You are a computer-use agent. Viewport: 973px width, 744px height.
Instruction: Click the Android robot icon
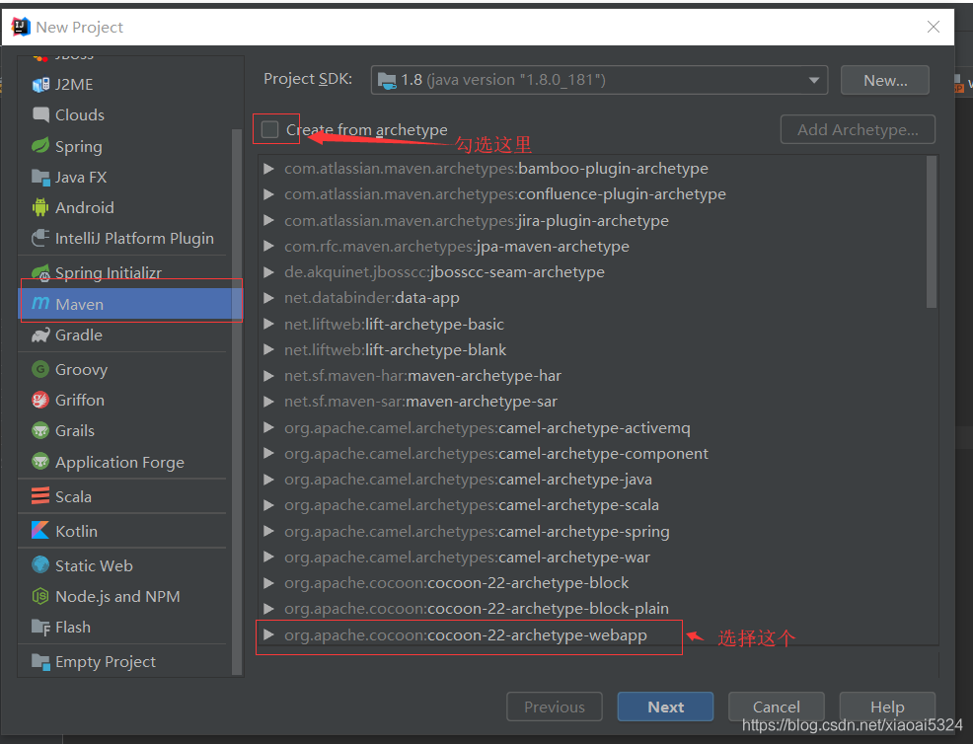pos(40,207)
